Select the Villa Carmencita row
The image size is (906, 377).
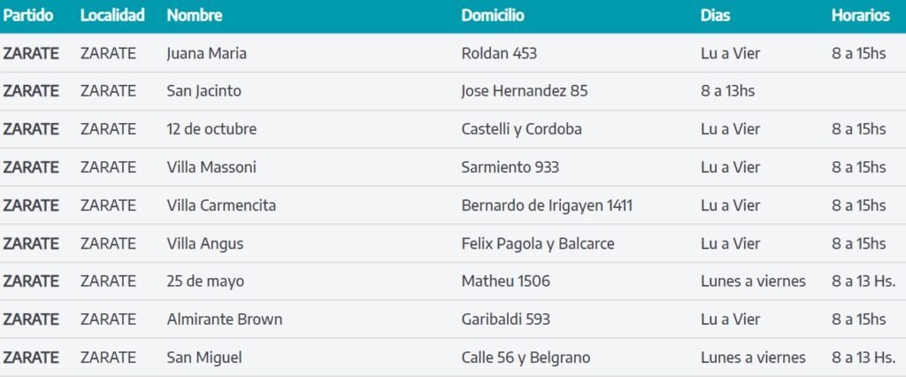tap(453, 205)
